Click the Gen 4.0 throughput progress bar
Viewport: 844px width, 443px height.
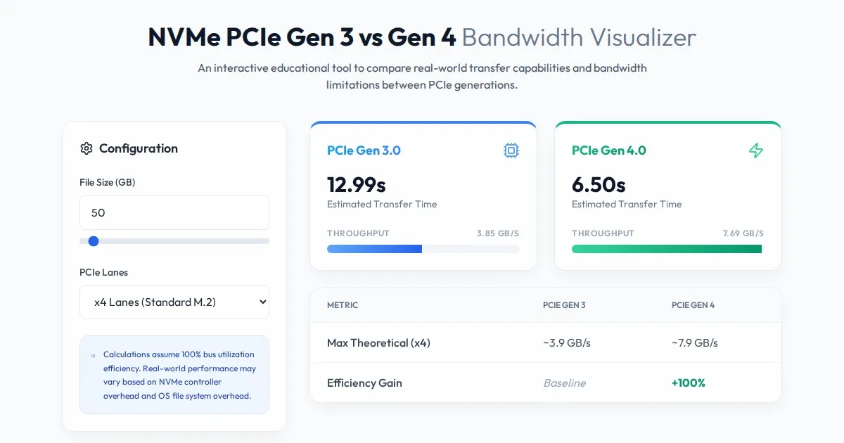667,249
